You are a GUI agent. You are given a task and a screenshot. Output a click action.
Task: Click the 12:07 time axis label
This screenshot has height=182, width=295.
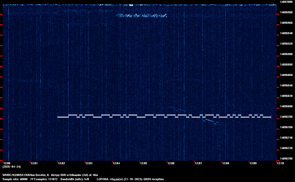198,163
